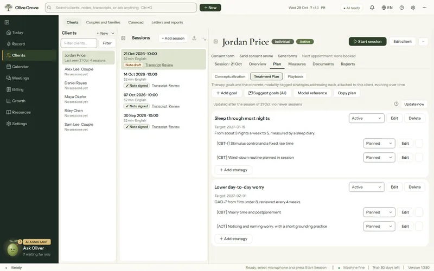
Task: Click the upload icon beside Add session
Action: tap(194, 38)
